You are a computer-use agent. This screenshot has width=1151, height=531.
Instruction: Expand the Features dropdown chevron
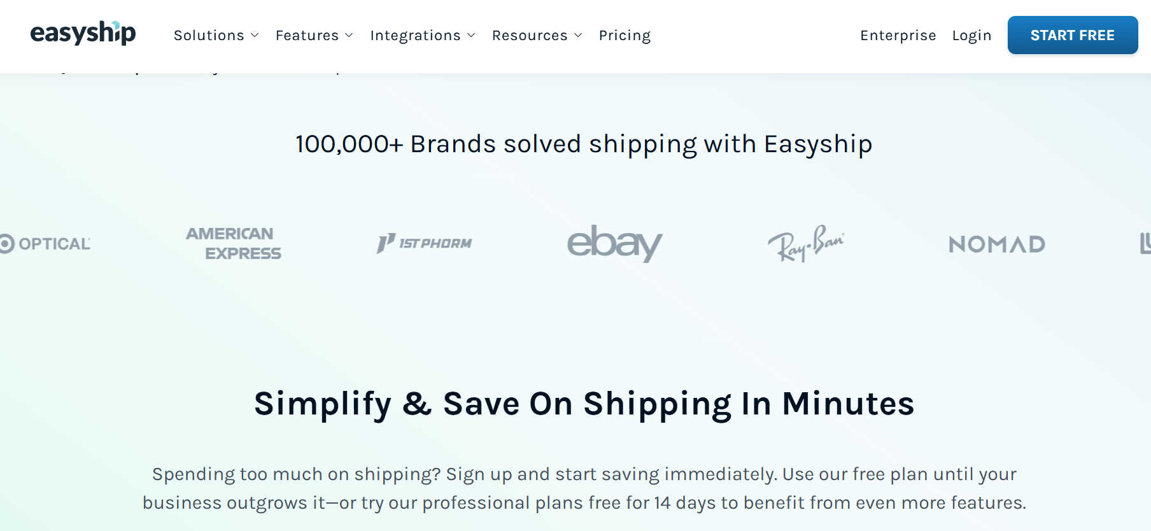(349, 36)
